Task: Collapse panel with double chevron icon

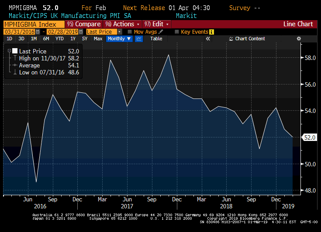Action: [208, 39]
